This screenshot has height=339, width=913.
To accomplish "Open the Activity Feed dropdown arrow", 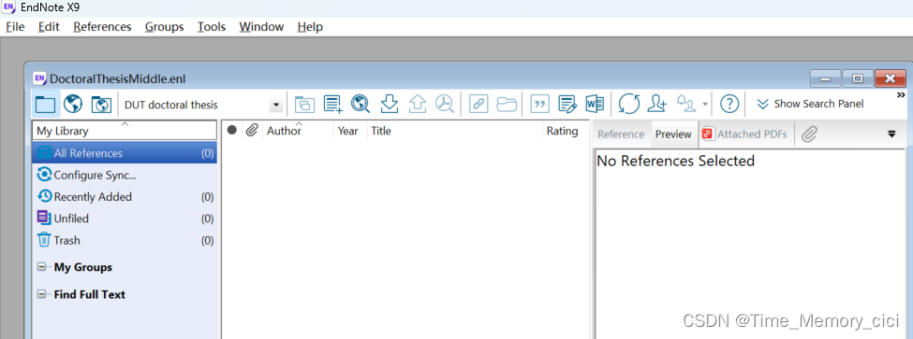I will point(705,106).
